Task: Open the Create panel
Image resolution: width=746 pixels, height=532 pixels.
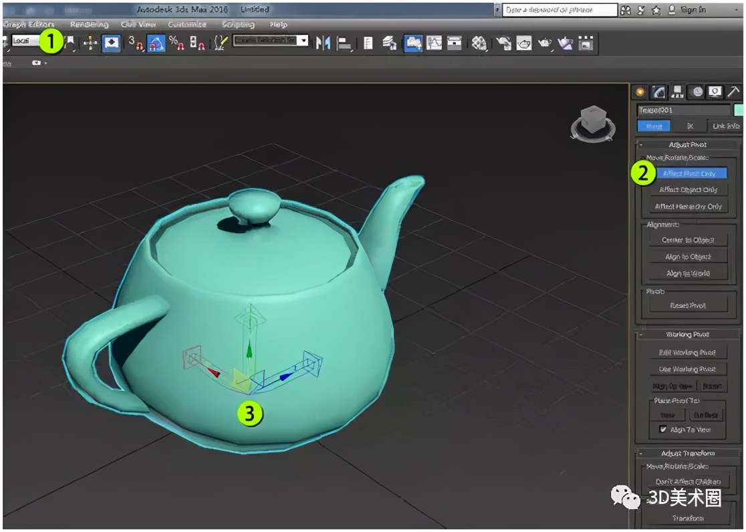Action: click(640, 92)
